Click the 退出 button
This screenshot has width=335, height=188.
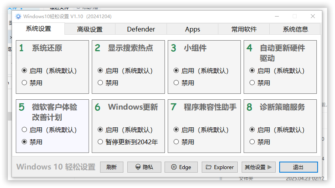pos(298,167)
